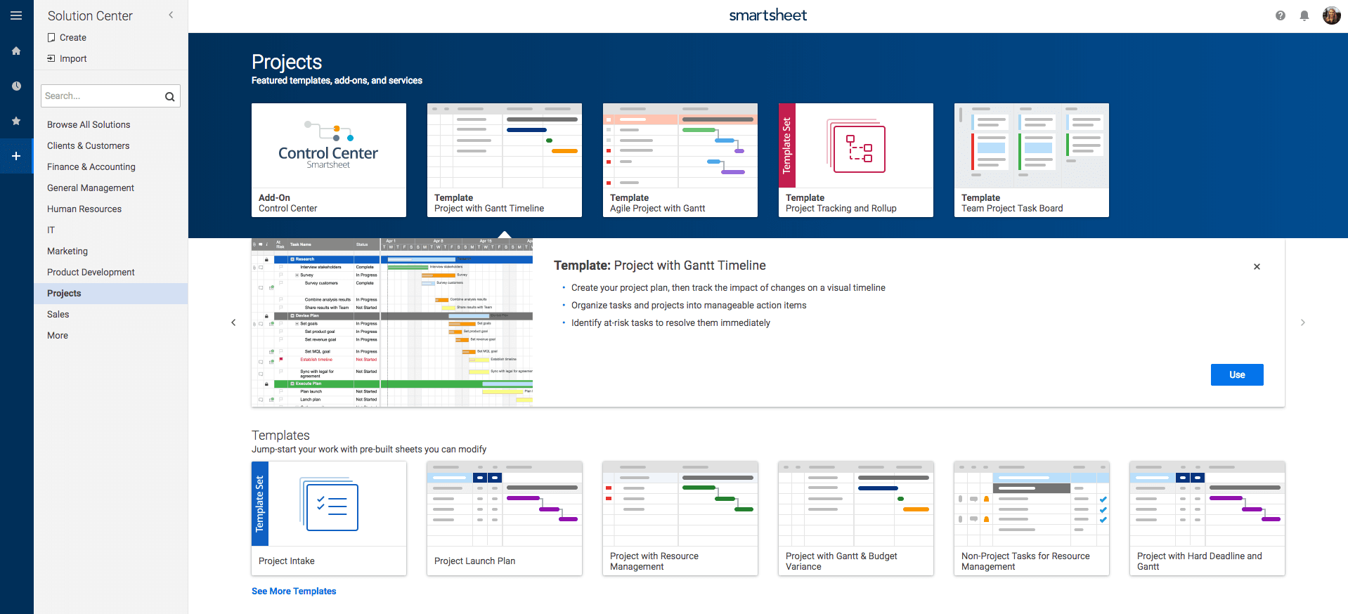The width and height of the screenshot is (1348, 614).
Task: Click See More Templates link
Action: [294, 591]
